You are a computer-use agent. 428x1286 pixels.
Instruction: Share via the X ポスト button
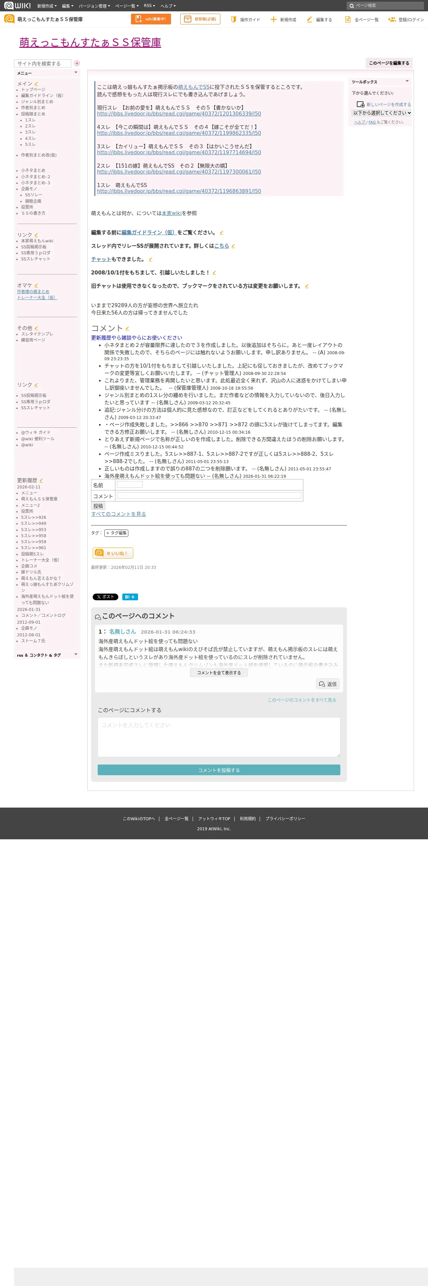coord(105,597)
